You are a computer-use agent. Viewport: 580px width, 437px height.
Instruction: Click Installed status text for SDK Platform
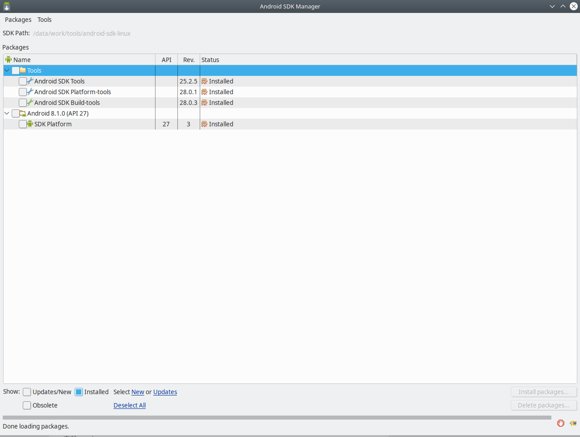pos(221,124)
